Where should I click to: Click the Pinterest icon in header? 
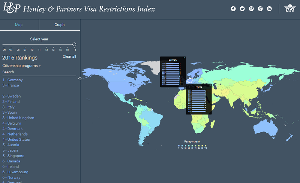pyautogui.click(x=251, y=9)
